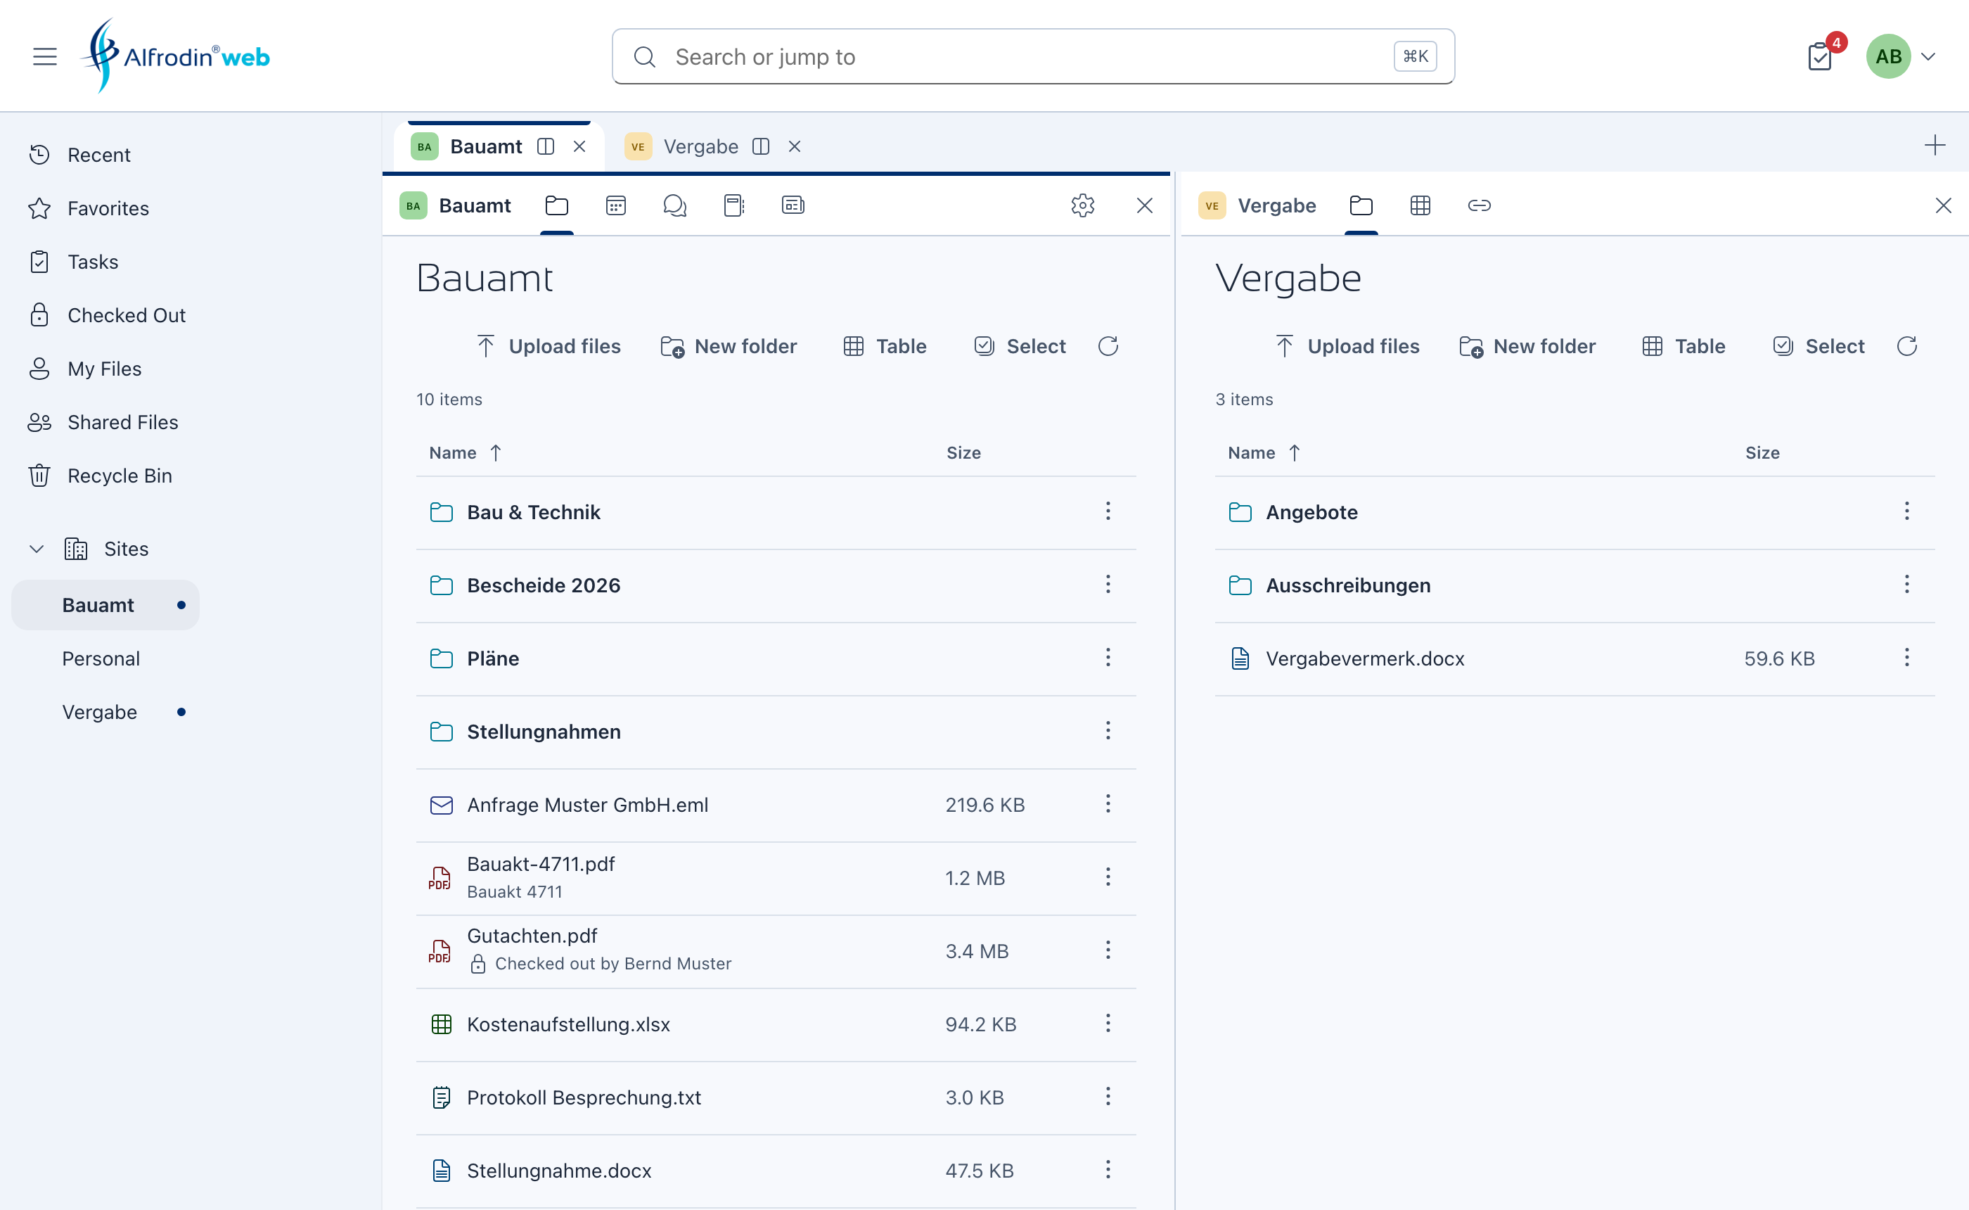Open Checked Out in sidebar

pyautogui.click(x=107, y=315)
